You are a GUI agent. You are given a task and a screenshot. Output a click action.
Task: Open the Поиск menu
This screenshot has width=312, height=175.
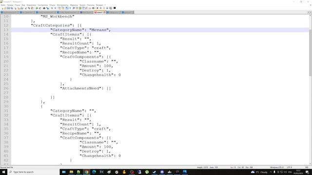click(18, 5)
